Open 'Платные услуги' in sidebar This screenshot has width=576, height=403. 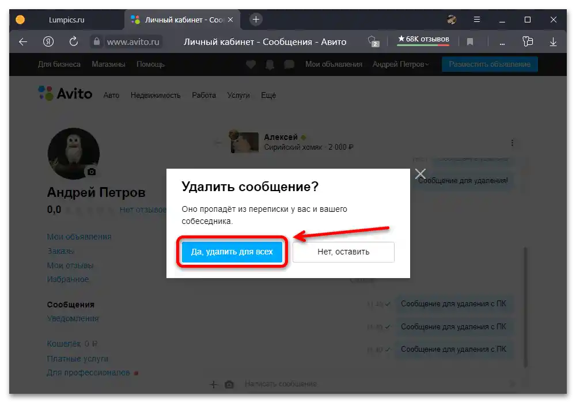click(x=78, y=359)
